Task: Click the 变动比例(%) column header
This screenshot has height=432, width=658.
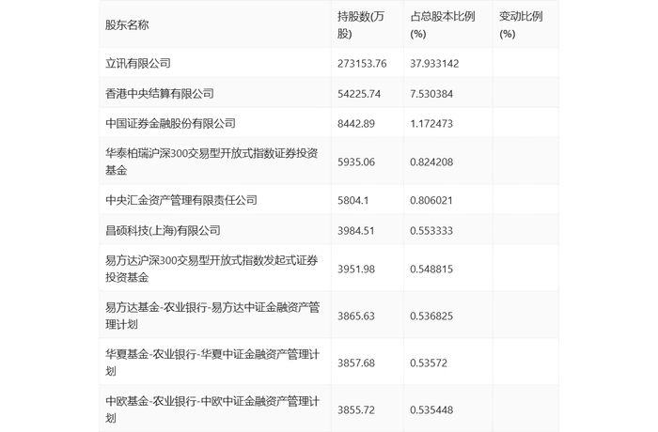Action: click(x=521, y=24)
